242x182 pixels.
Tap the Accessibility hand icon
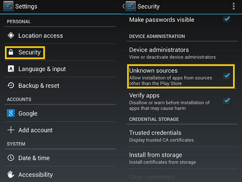tap(11, 175)
